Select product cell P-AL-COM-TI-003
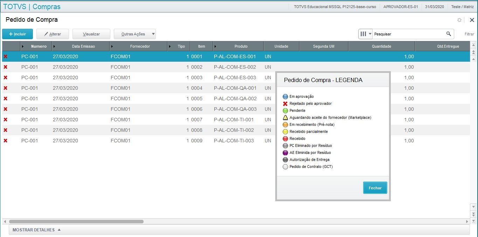The height and width of the screenshot is (237, 478). pyautogui.click(x=238, y=141)
